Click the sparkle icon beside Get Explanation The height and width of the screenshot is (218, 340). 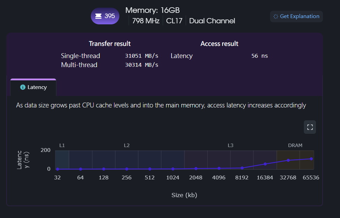(276, 16)
